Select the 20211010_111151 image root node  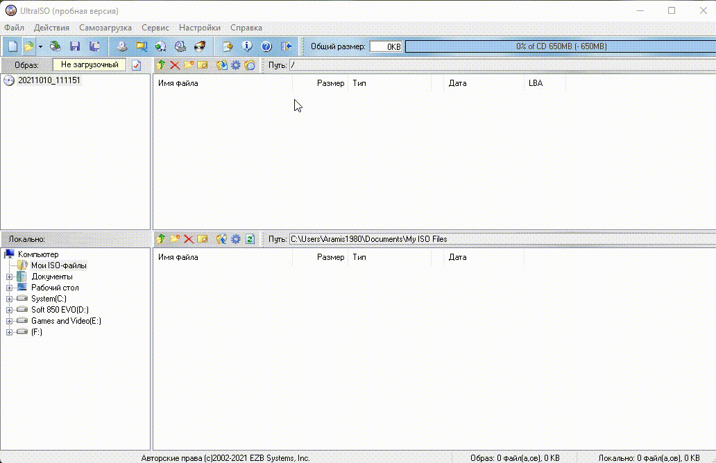pos(49,80)
